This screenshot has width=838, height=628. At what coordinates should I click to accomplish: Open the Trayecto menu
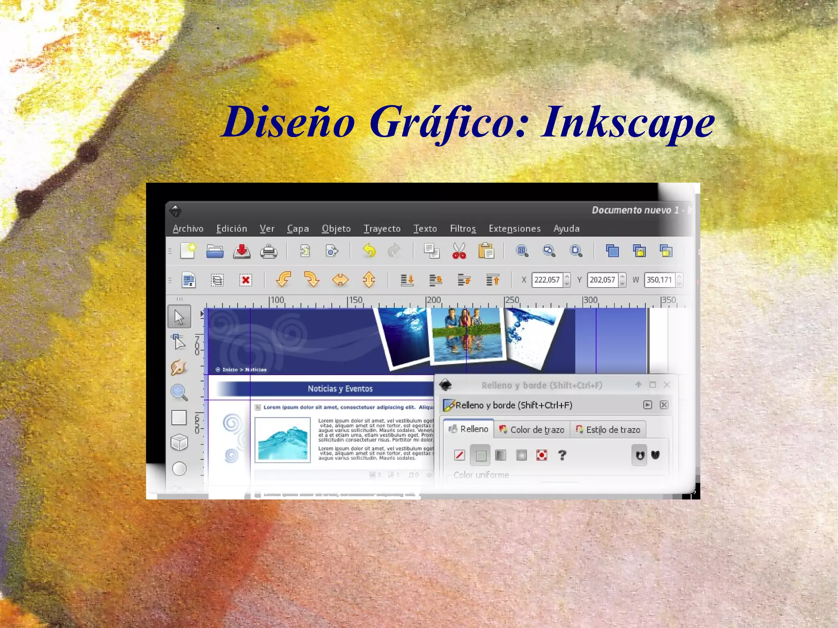point(382,229)
